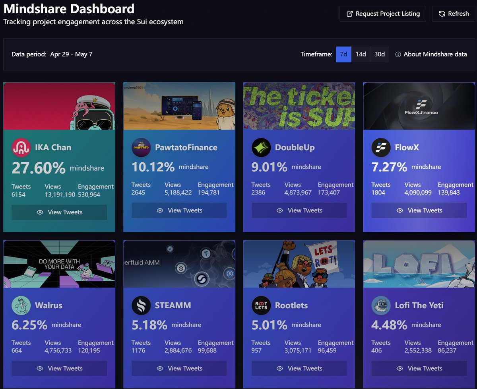View Tweets for Rootlets

point(299,368)
